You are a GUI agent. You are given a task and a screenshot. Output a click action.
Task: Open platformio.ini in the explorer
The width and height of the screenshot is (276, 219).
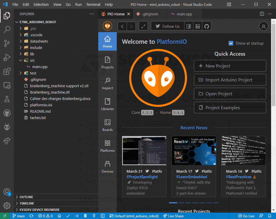point(41,105)
